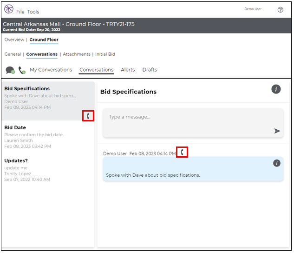
Task: Click 'Please confirm the bid date.' preview text
Action: 34,135
